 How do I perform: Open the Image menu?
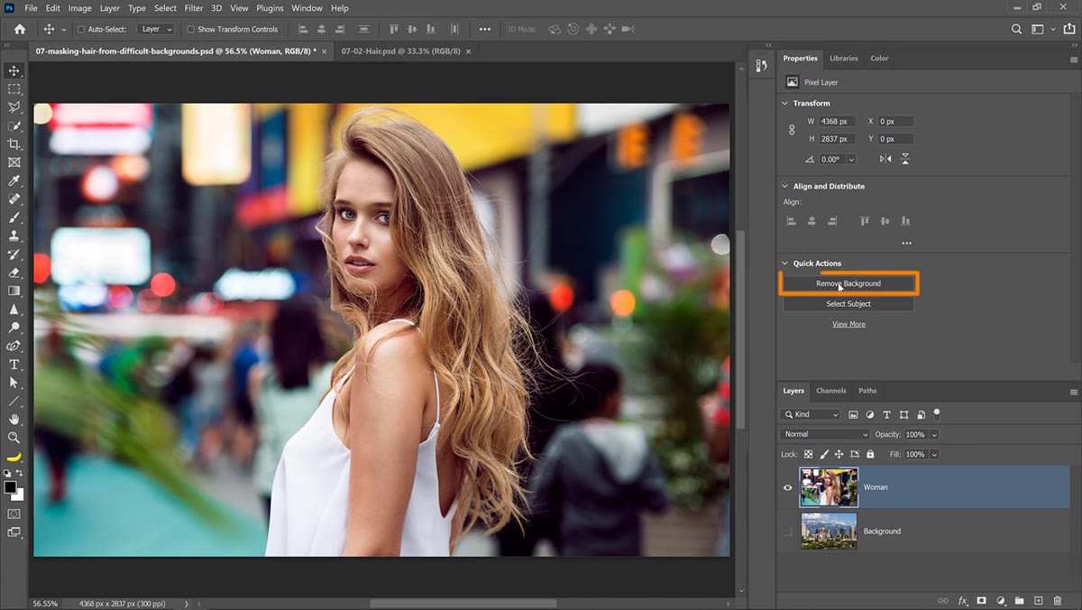[80, 8]
